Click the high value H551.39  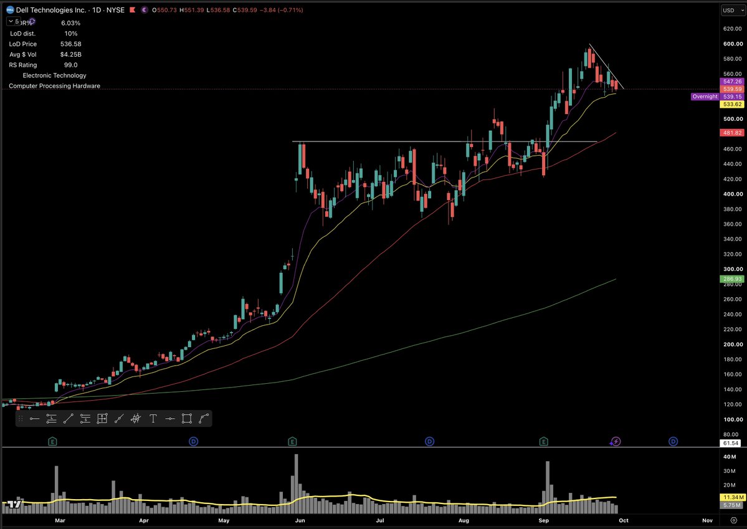191,10
